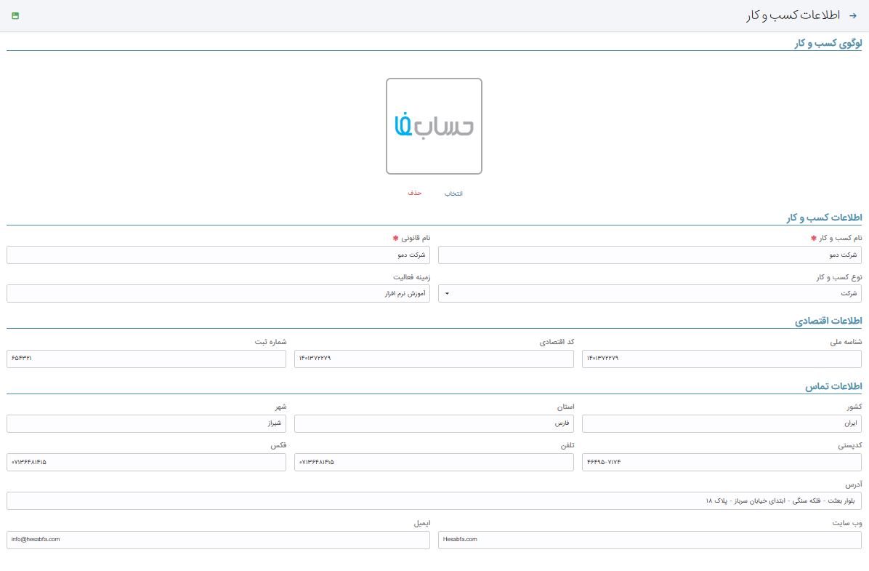The image size is (869, 571).
Task: Click the اطلاعات کسب و کار page title
Action: tap(793, 15)
